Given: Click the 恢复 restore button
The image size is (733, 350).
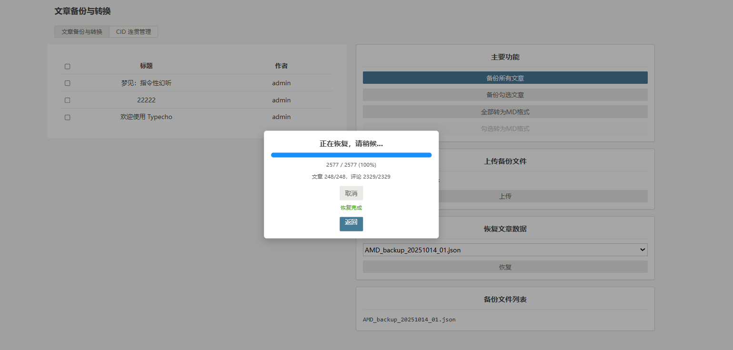Looking at the screenshot, I should coord(505,267).
